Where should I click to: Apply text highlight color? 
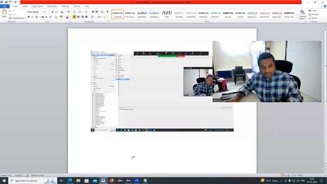61,17
